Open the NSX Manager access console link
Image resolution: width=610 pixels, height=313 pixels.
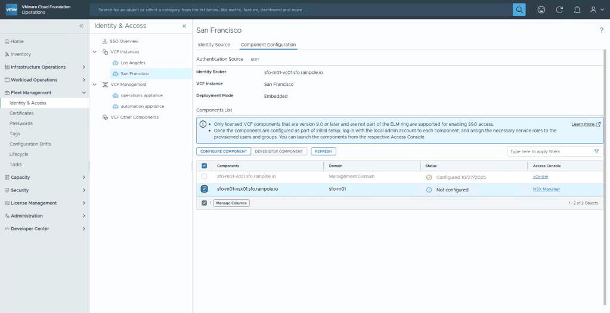click(546, 189)
